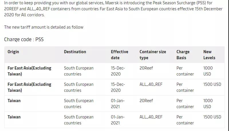
Task: Select the Effective date column header
Action: 119,55
